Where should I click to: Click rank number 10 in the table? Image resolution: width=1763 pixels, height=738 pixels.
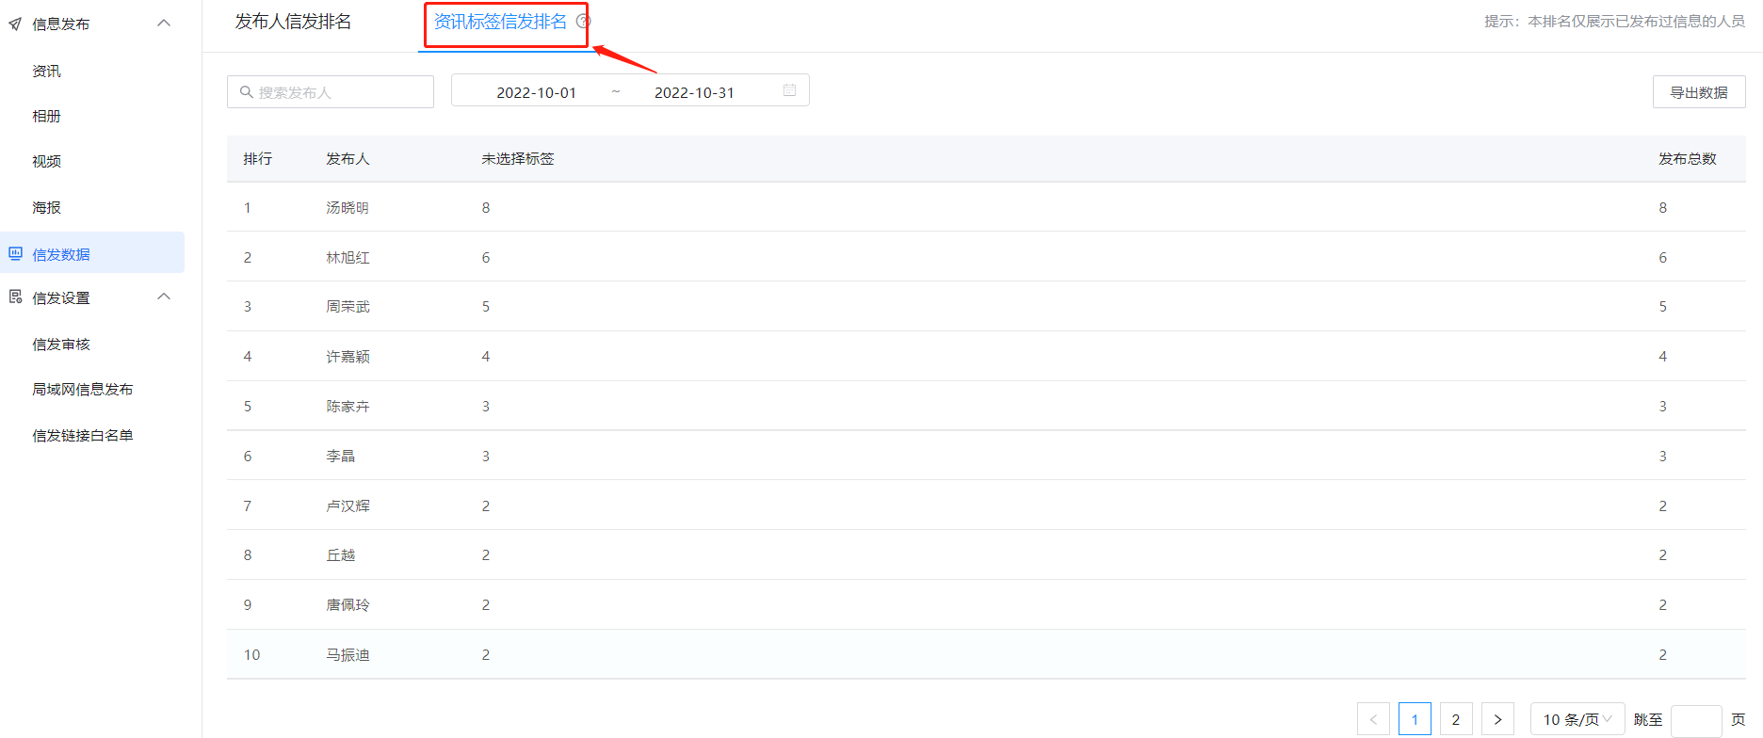pos(251,654)
